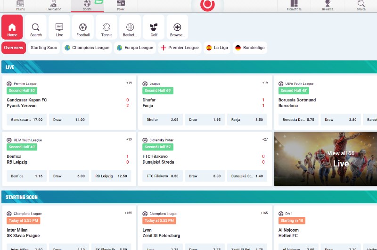Show +27 markets for Filakovo match
This screenshot has width=377, height=250.
265,139
